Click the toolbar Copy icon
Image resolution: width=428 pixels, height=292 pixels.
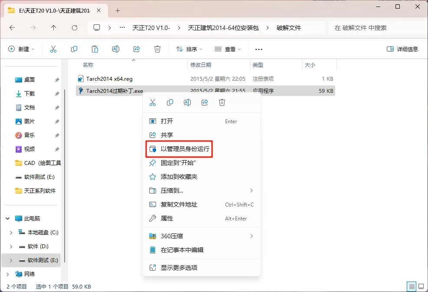tap(74, 49)
